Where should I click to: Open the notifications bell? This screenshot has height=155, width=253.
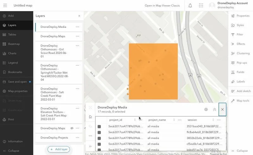[190, 5]
